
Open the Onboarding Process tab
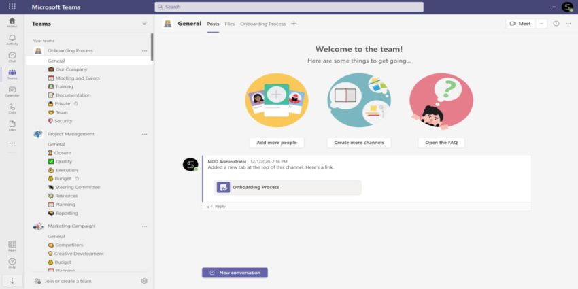pyautogui.click(x=263, y=24)
